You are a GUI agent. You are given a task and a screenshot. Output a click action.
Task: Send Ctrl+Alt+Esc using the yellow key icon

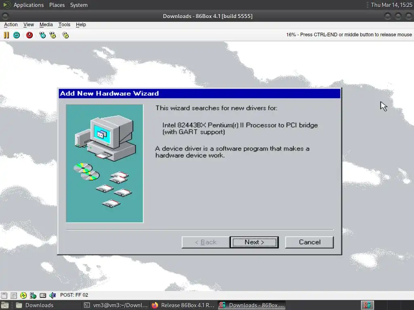53,35
